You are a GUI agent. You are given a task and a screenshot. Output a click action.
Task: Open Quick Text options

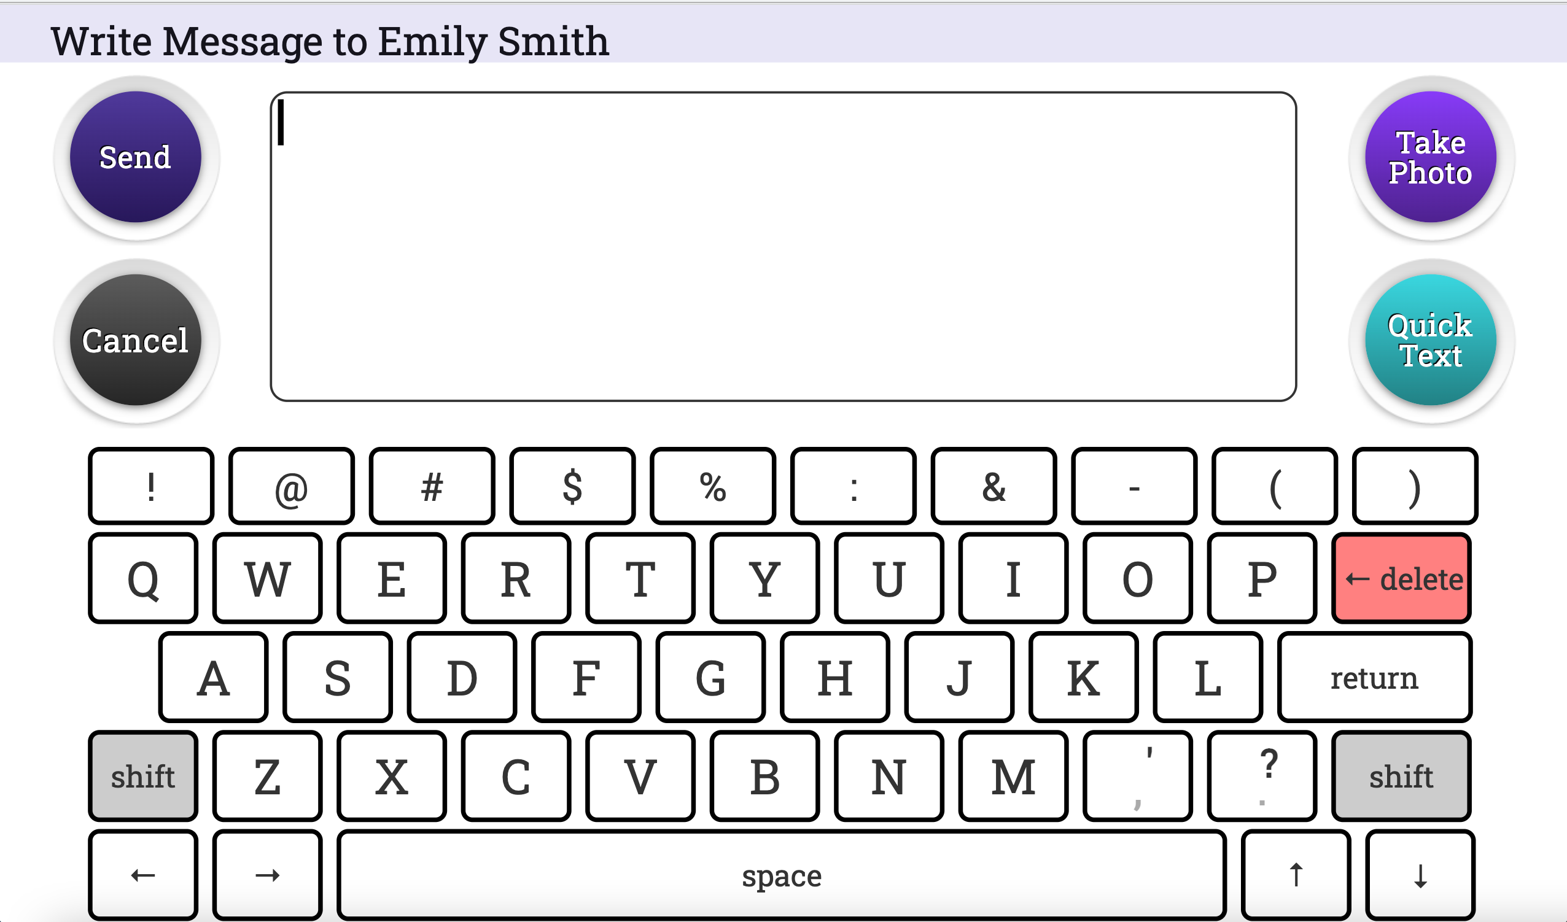1430,340
